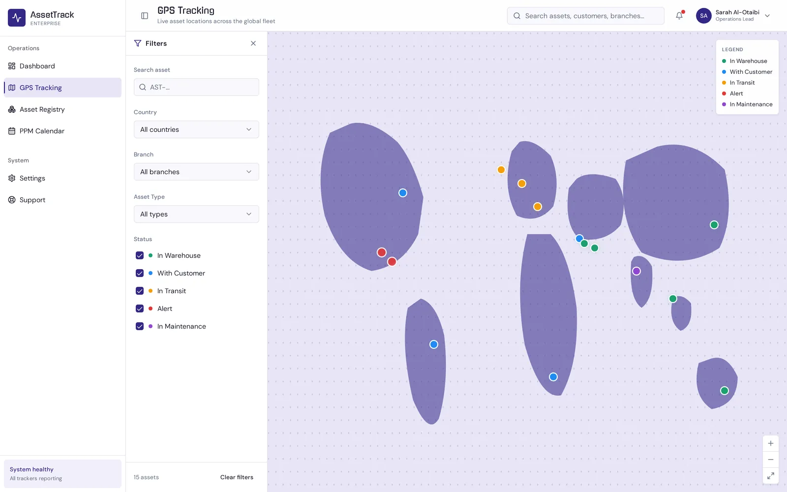Open the All branches dropdown

pyautogui.click(x=196, y=172)
